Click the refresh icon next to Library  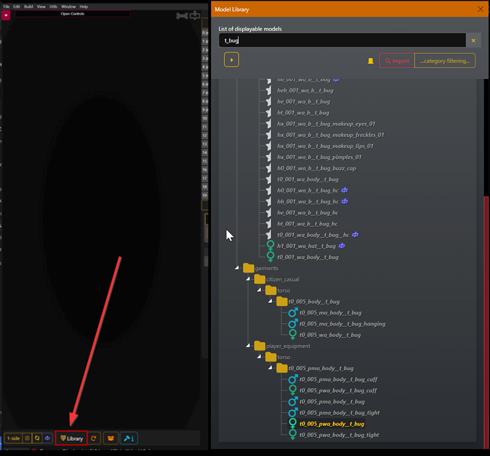[94, 438]
